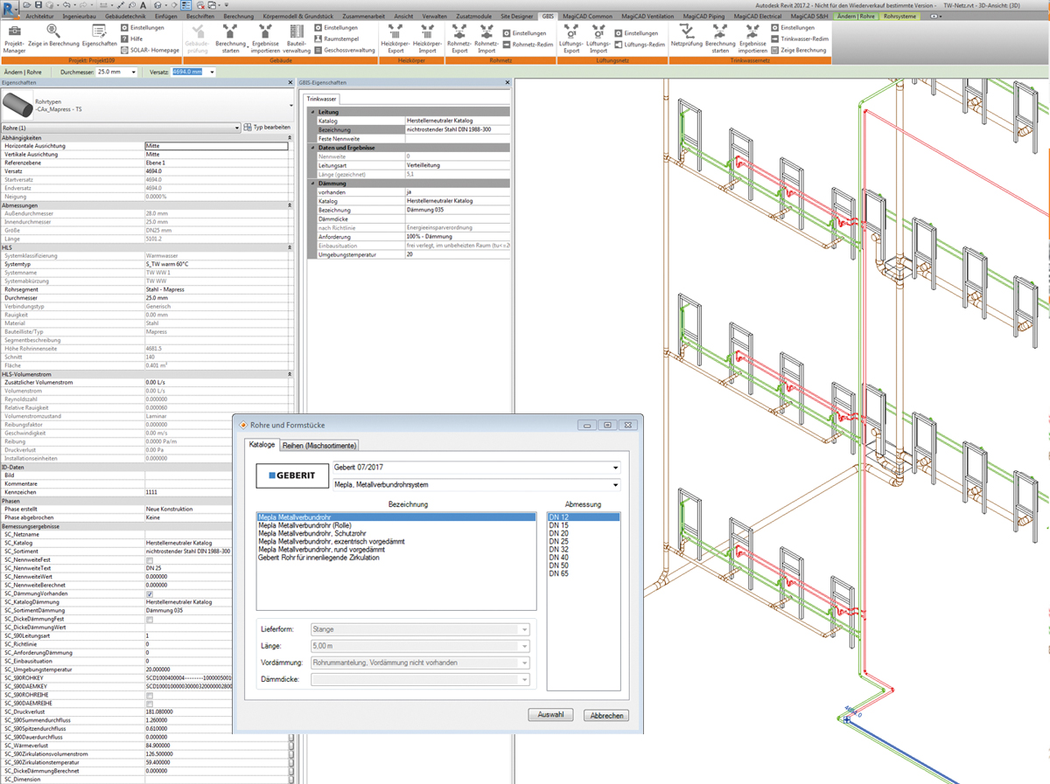The height and width of the screenshot is (784, 1050).
Task: Click the Rohrtypen CAx_Mapress type selector thumbnail
Action: [16, 106]
